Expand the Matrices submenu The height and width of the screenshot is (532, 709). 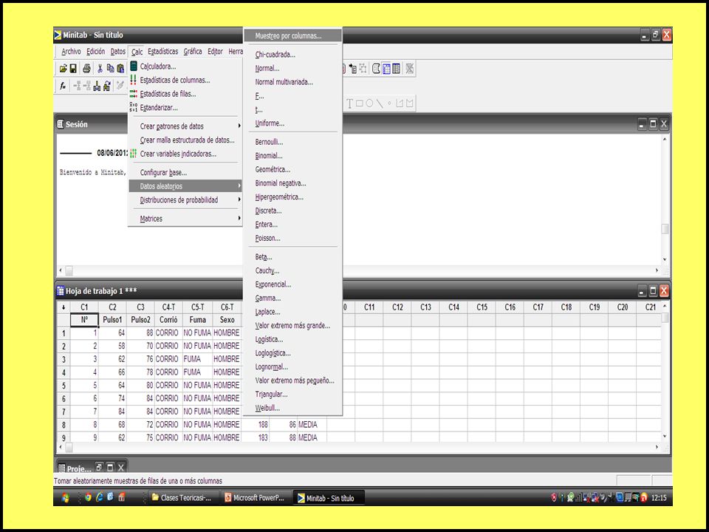coord(185,219)
